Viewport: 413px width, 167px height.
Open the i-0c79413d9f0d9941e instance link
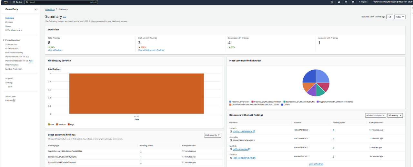[243, 132]
